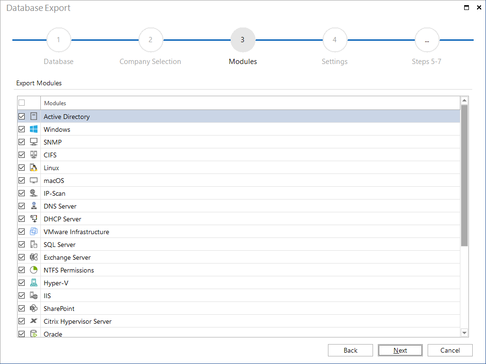The height and width of the screenshot is (364, 486).
Task: Click the Active Directory module icon
Action: tap(34, 117)
